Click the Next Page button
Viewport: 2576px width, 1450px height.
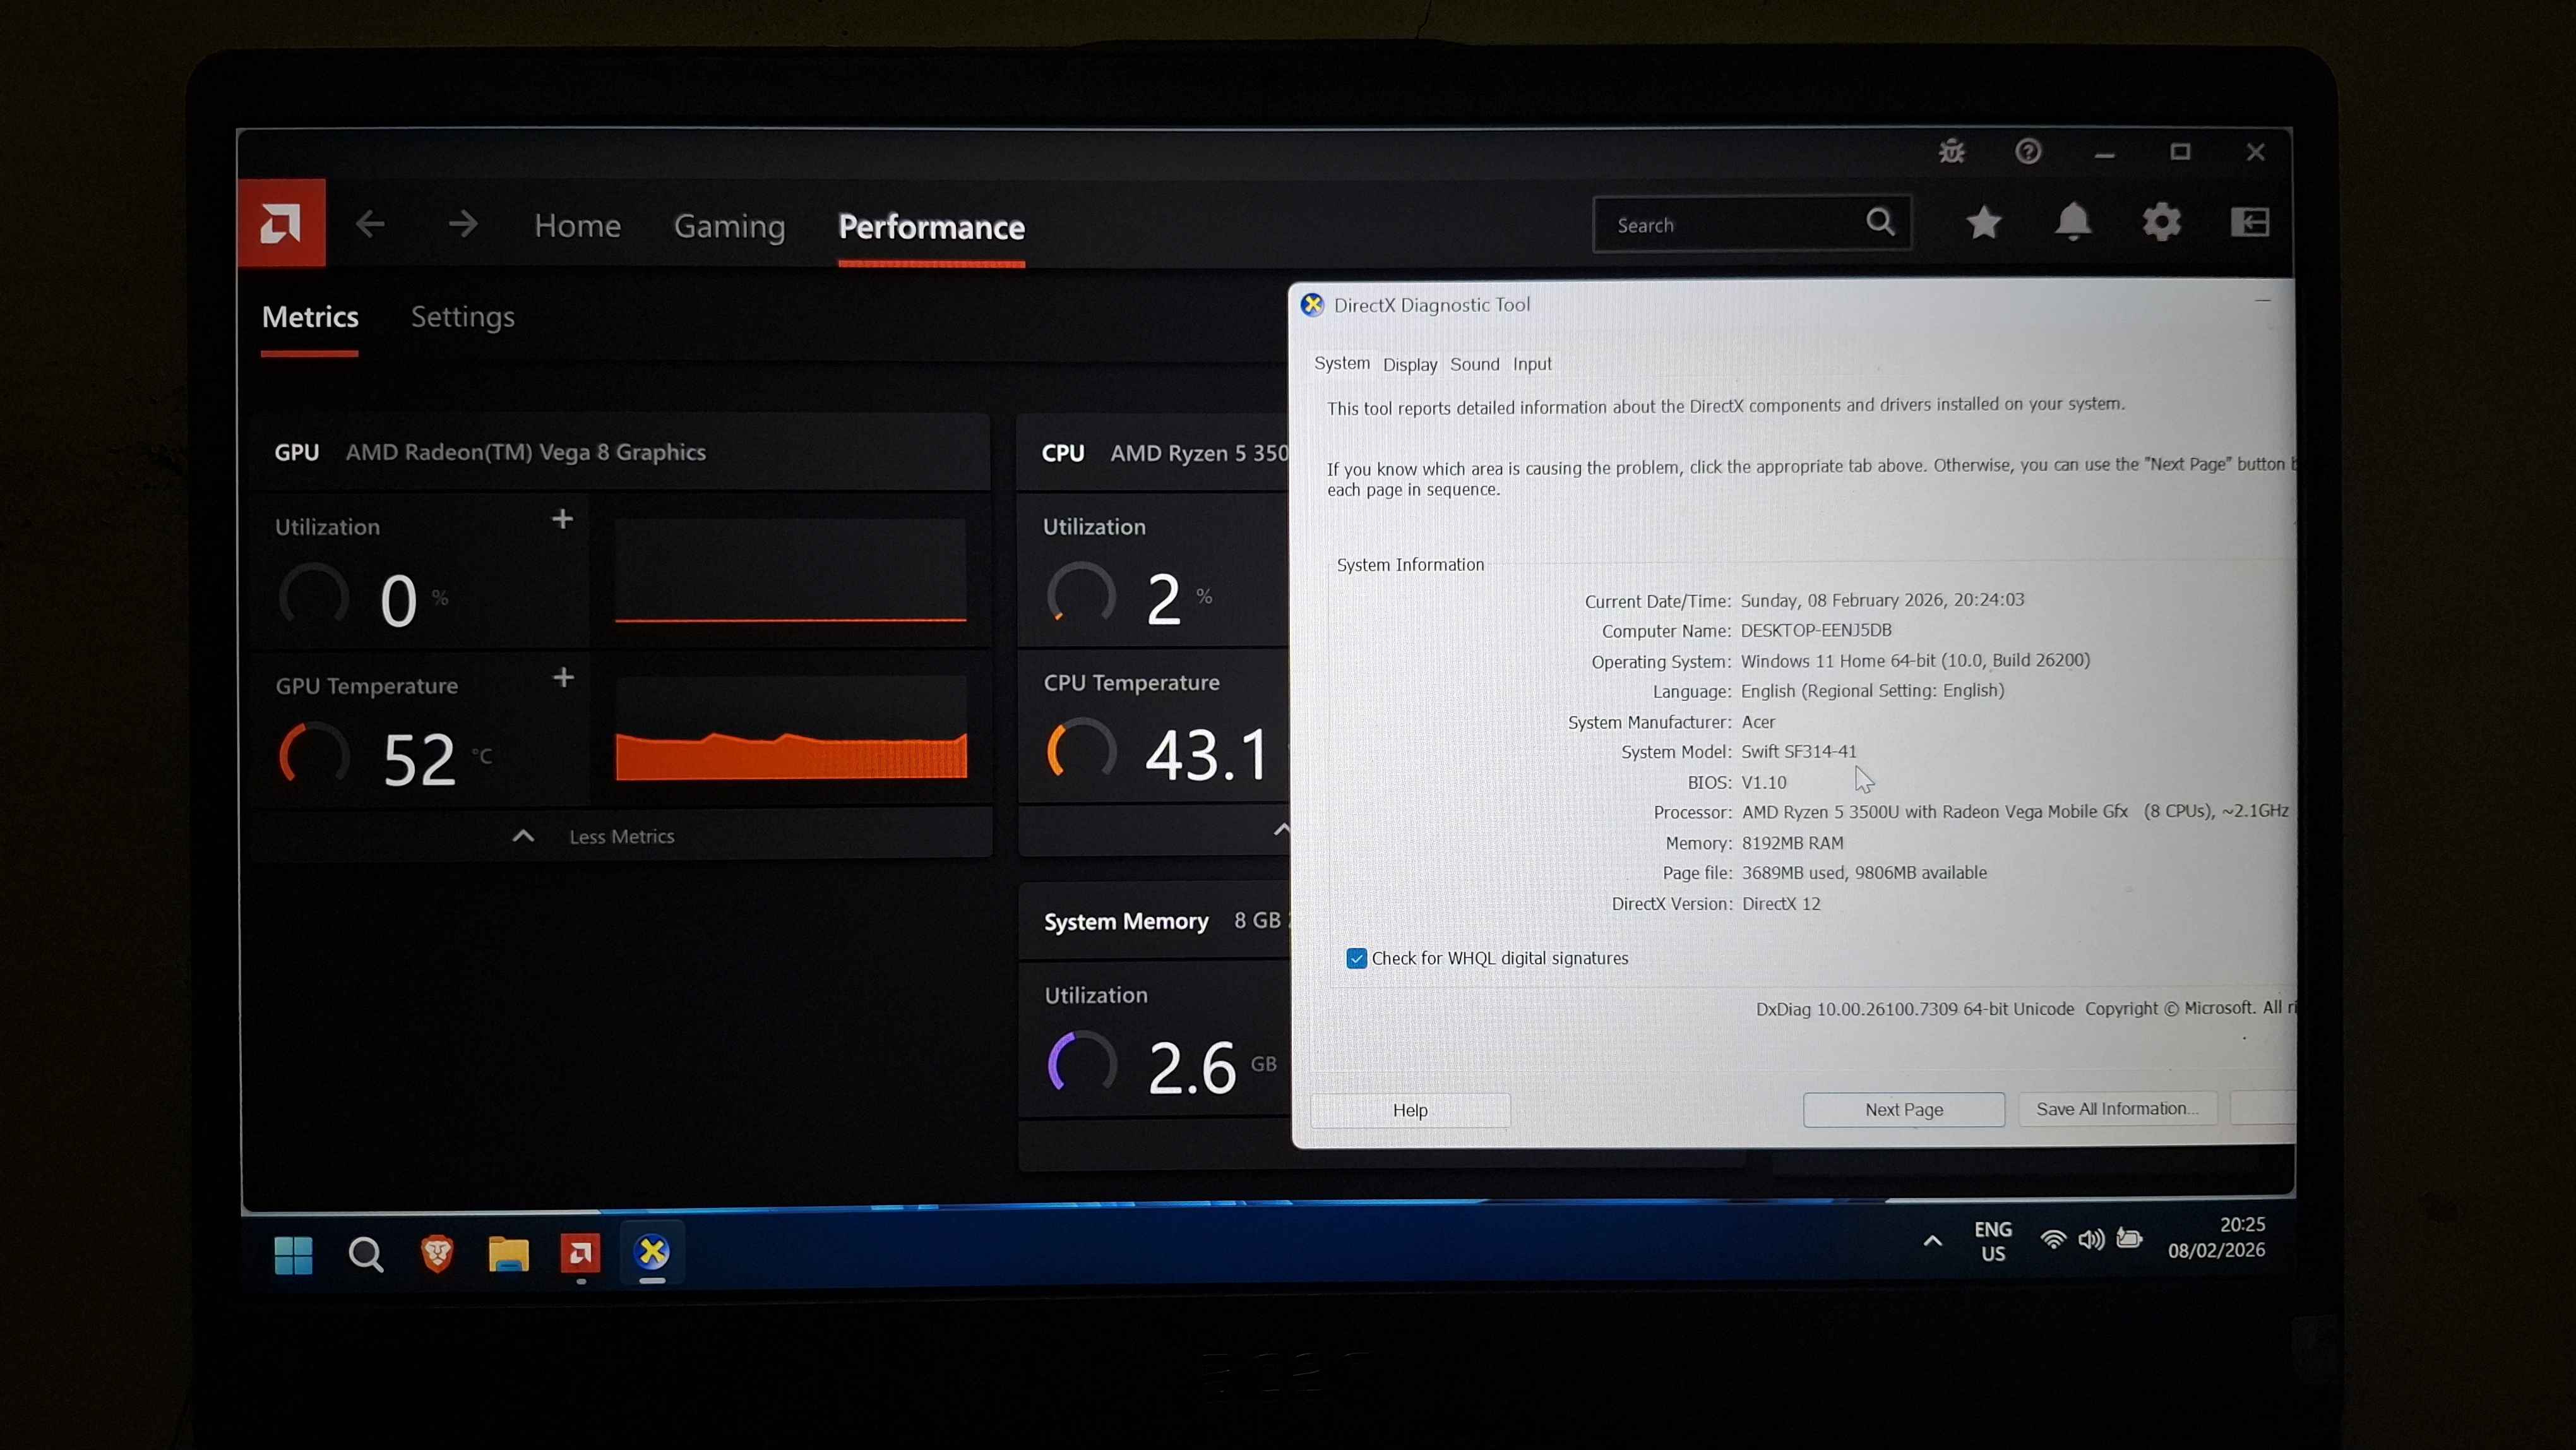click(1904, 1109)
